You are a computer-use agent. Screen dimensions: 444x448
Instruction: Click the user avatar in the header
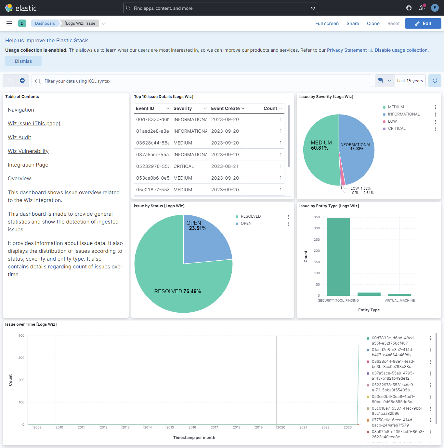[x=435, y=7]
